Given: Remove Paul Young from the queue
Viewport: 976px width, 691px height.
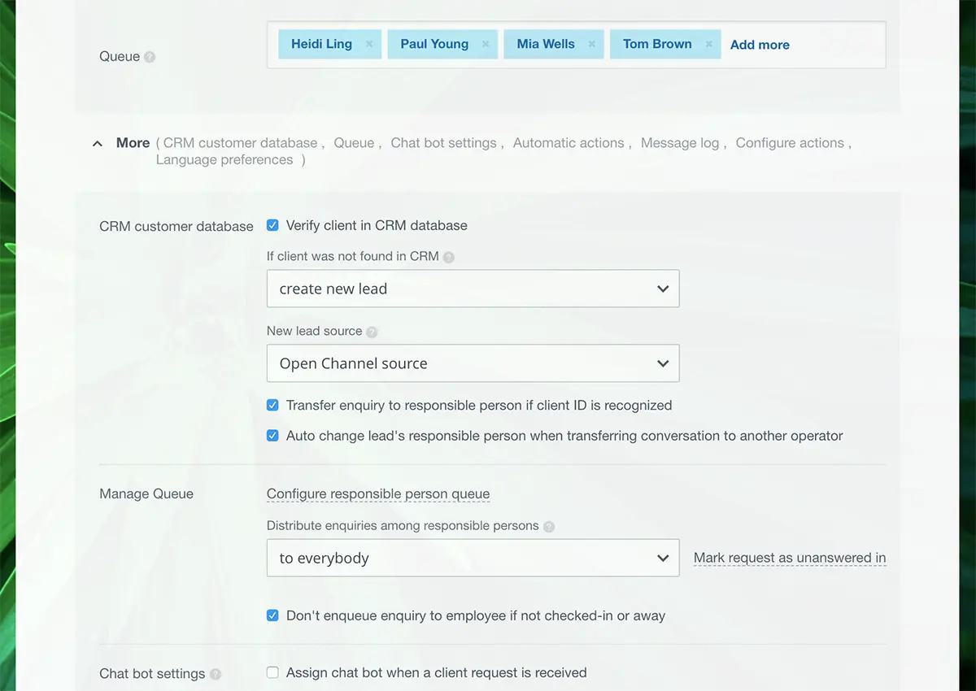Looking at the screenshot, I should tap(486, 45).
